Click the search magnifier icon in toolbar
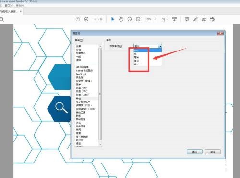This screenshot has height=178, width=240. 2,19
